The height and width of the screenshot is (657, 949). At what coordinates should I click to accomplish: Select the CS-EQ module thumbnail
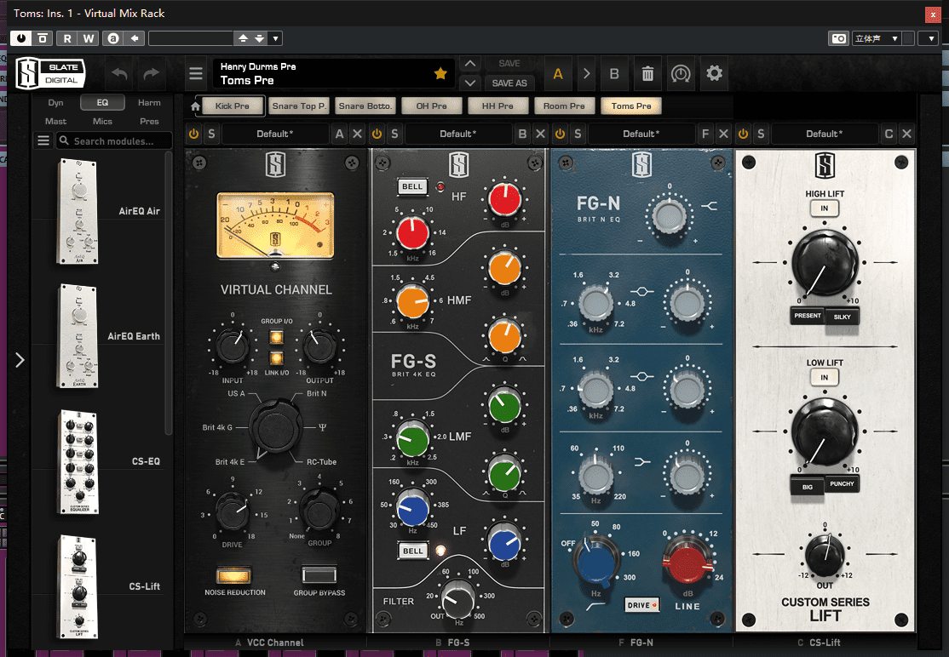coord(78,461)
